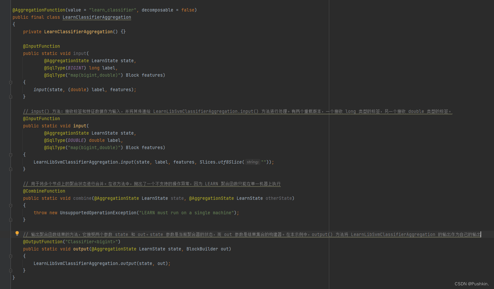Click the yellow lightbulb quick-fix icon

(17, 233)
